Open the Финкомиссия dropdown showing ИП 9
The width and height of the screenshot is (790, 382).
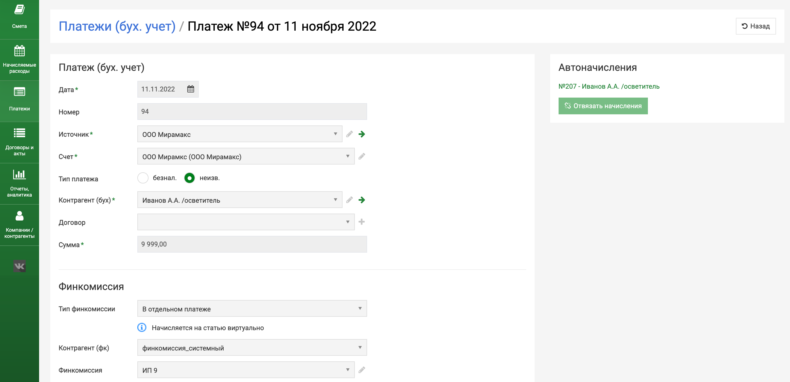246,370
